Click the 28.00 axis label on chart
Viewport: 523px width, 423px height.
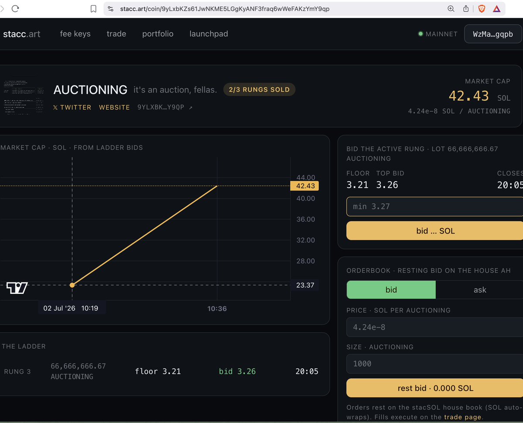(x=305, y=261)
